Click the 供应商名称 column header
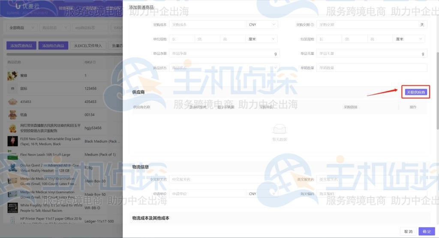 pyautogui.click(x=141, y=107)
